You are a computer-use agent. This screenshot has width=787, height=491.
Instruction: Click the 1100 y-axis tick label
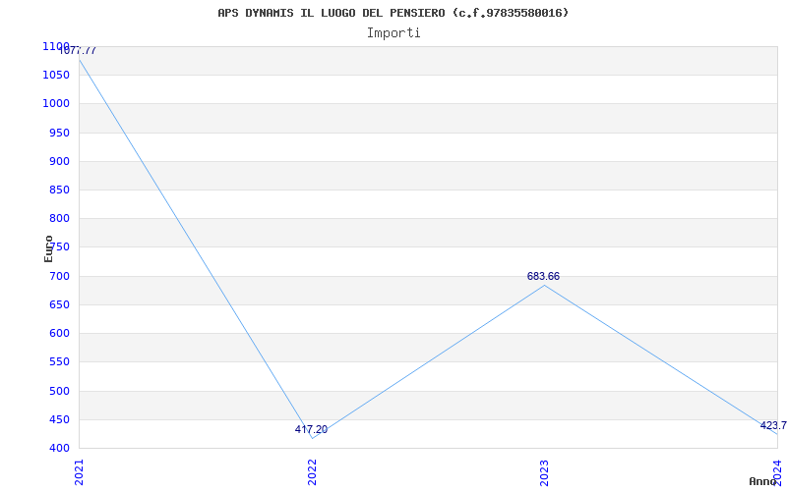(x=56, y=46)
